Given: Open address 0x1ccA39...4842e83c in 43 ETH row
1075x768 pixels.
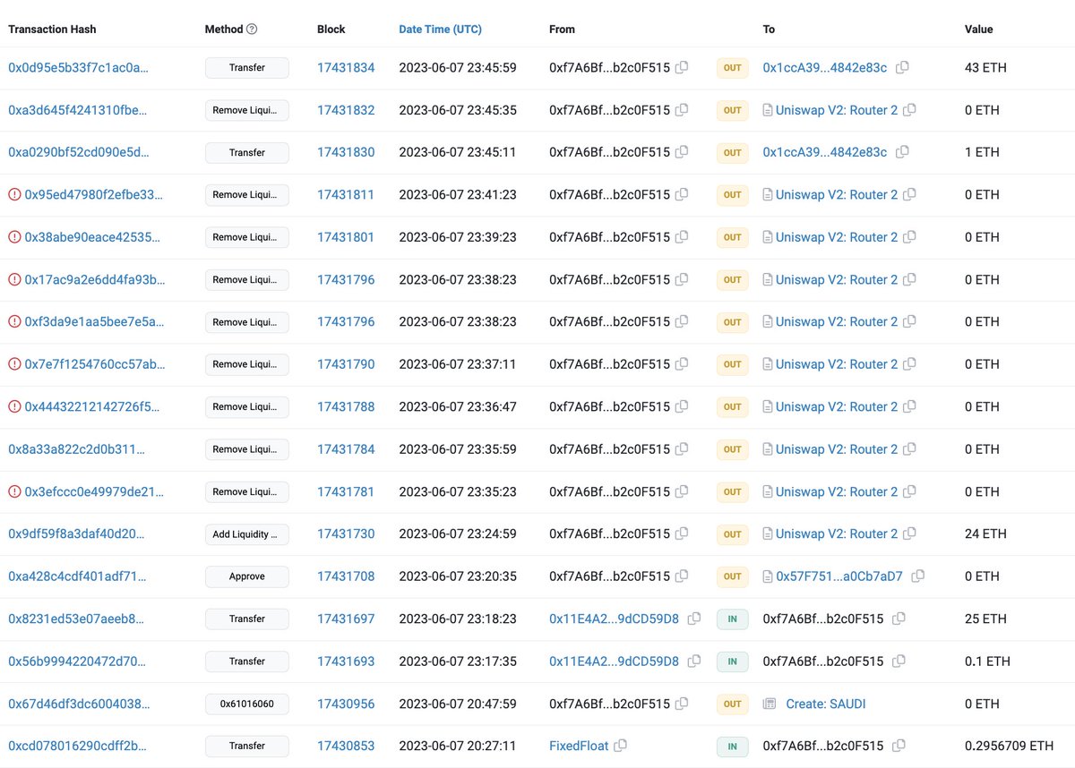Looking at the screenshot, I should coord(825,67).
